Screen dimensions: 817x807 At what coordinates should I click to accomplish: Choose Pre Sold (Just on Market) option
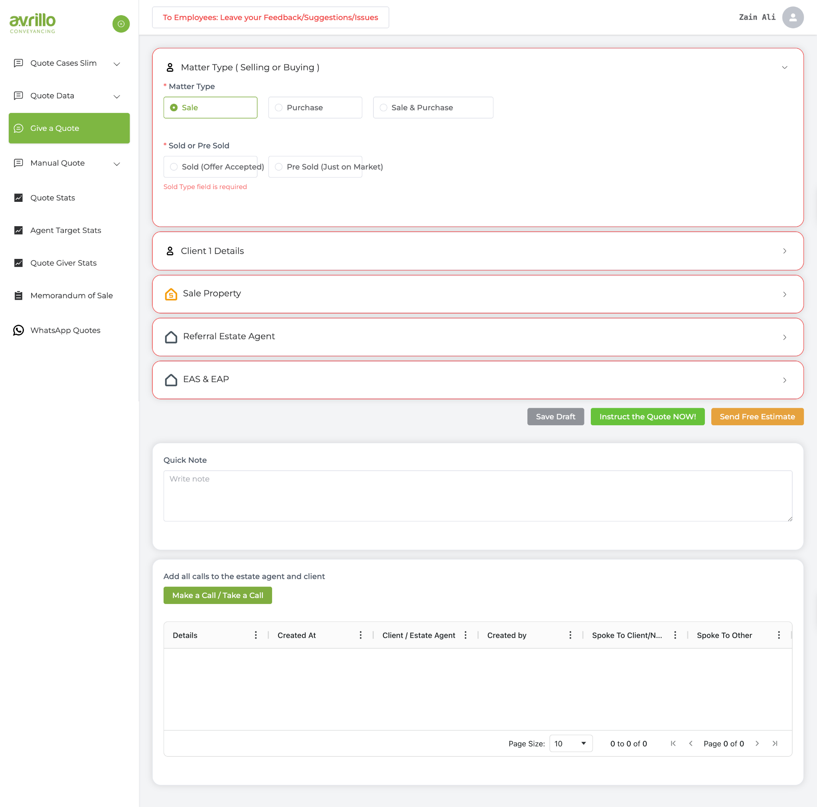(315, 167)
